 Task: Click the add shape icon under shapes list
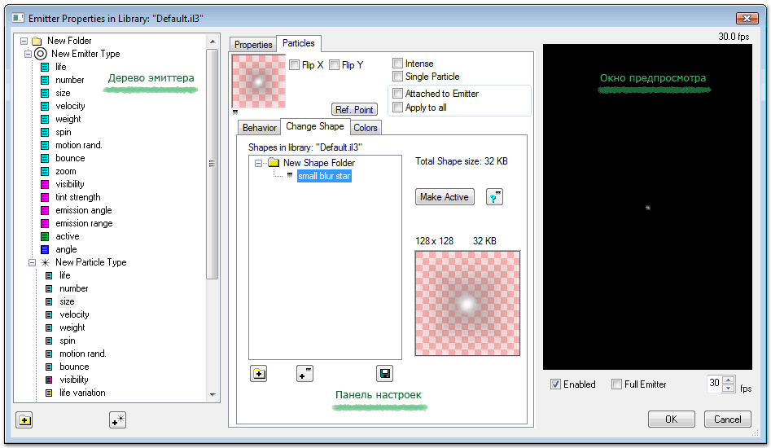304,374
